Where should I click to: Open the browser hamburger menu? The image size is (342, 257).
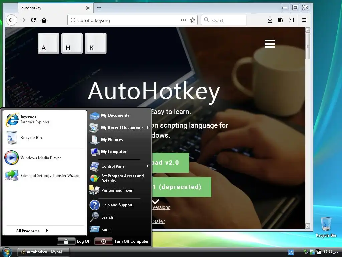click(x=304, y=20)
